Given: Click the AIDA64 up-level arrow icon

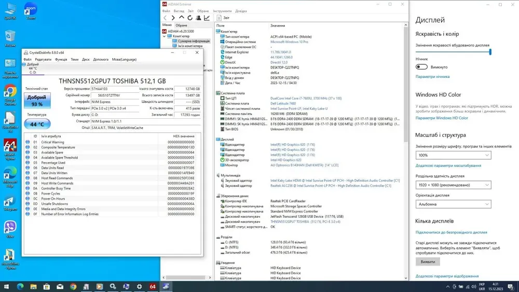Looking at the screenshot, I should pos(182,18).
